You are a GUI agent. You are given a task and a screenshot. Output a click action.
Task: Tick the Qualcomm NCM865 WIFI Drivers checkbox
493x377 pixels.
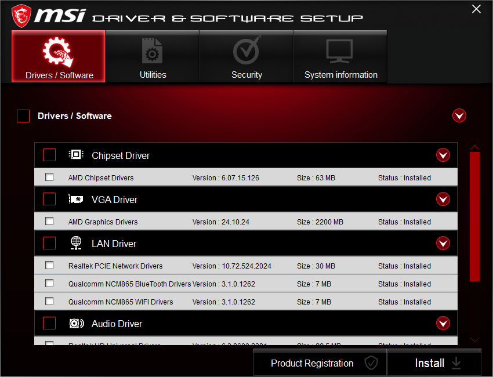49,301
